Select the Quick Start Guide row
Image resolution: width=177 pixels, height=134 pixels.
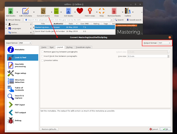click(74, 31)
